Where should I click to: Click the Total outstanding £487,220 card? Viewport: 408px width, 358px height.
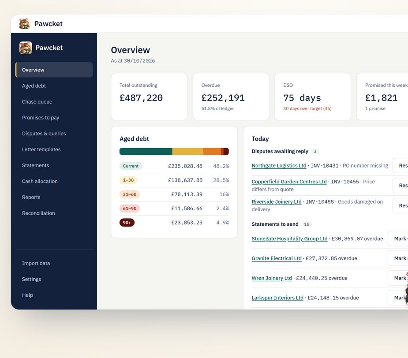(149, 97)
